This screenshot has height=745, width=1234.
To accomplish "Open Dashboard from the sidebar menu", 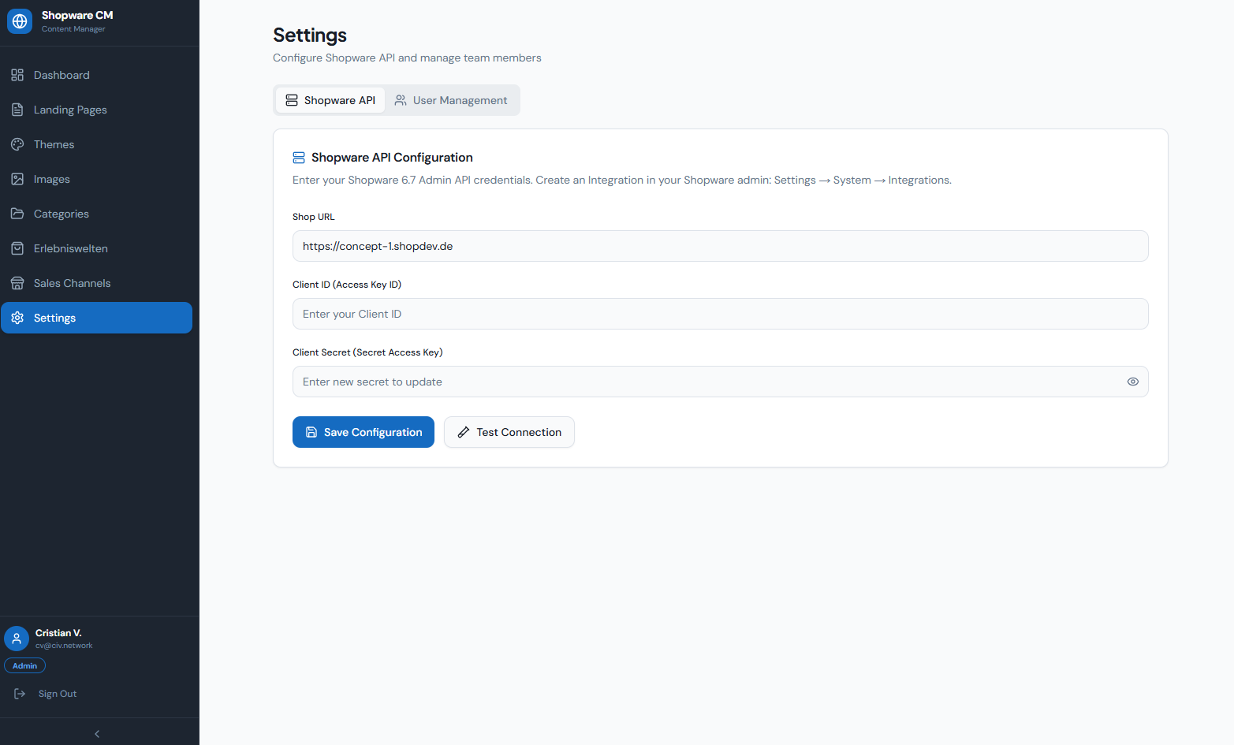I will pos(96,75).
